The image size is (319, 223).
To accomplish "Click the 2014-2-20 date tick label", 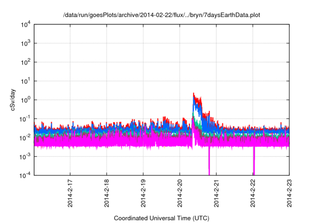I will tap(179, 193).
